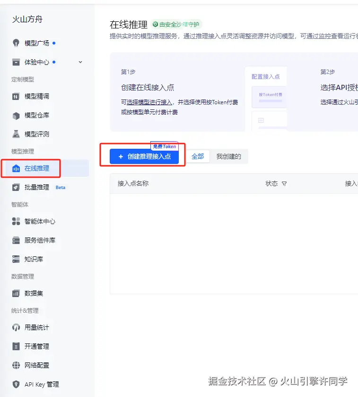Viewport: 358px width, 397px height.
Task: Click the 火山方舟 logo title
Action: click(x=27, y=19)
